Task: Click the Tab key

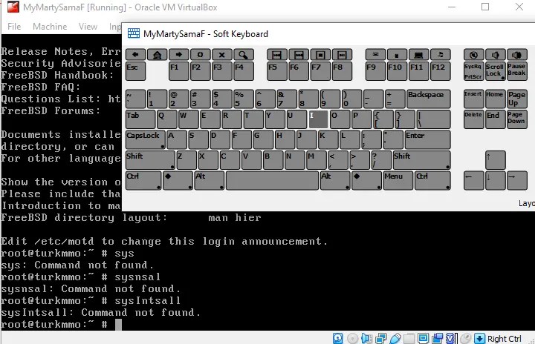Action: click(x=140, y=119)
